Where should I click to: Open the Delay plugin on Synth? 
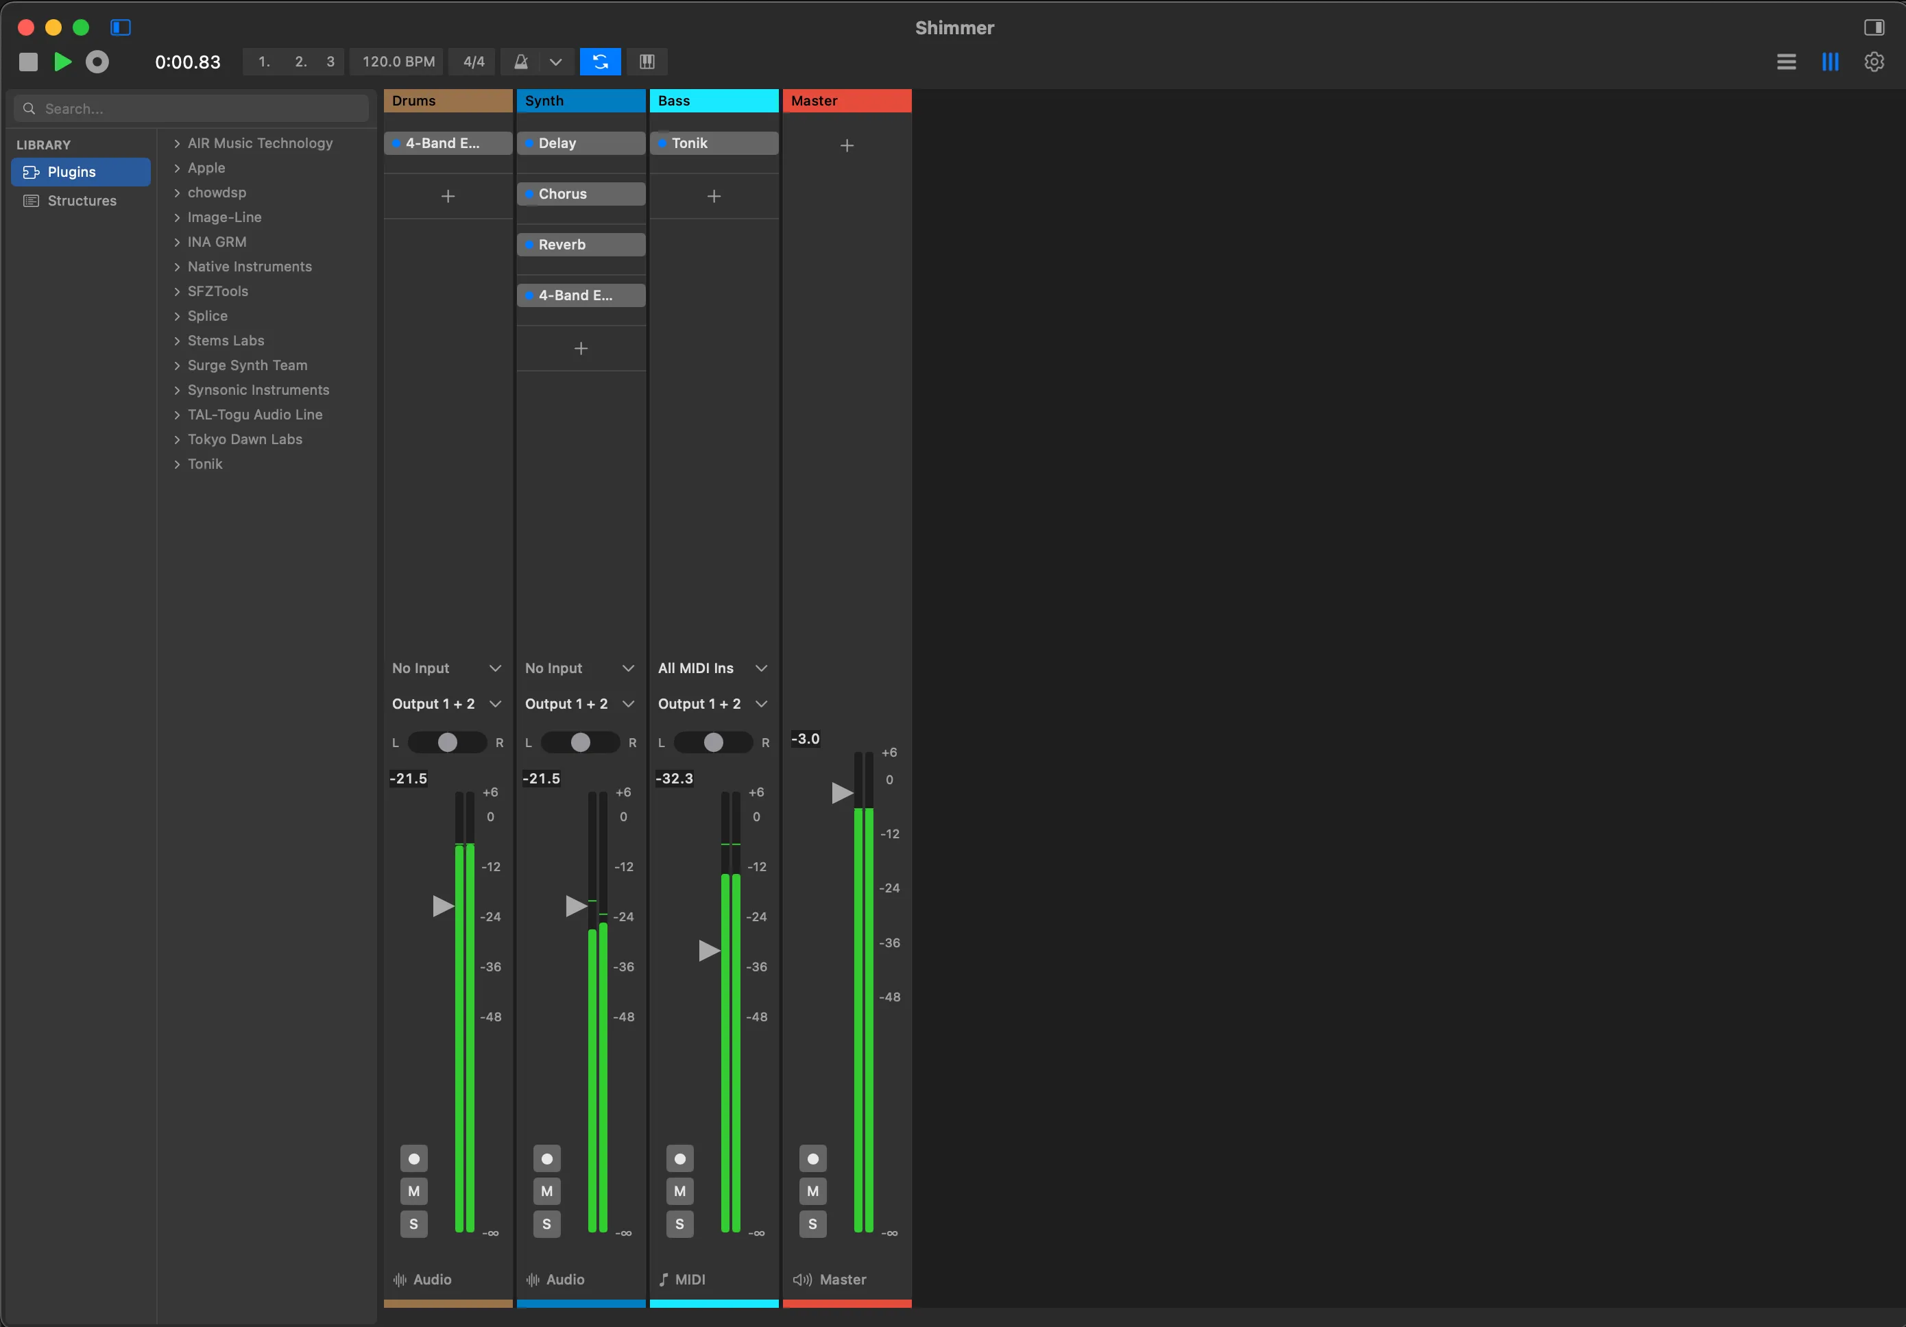(x=581, y=143)
